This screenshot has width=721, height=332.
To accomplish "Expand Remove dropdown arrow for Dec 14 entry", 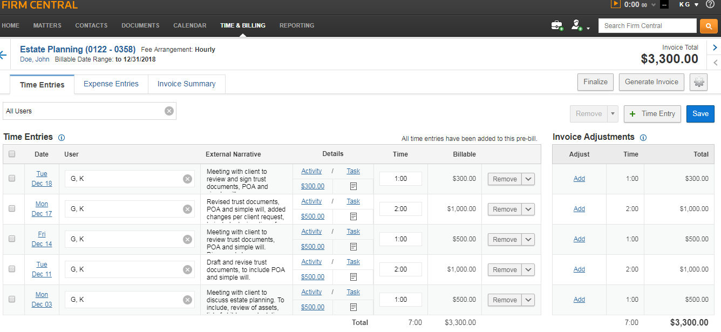I will click(528, 240).
